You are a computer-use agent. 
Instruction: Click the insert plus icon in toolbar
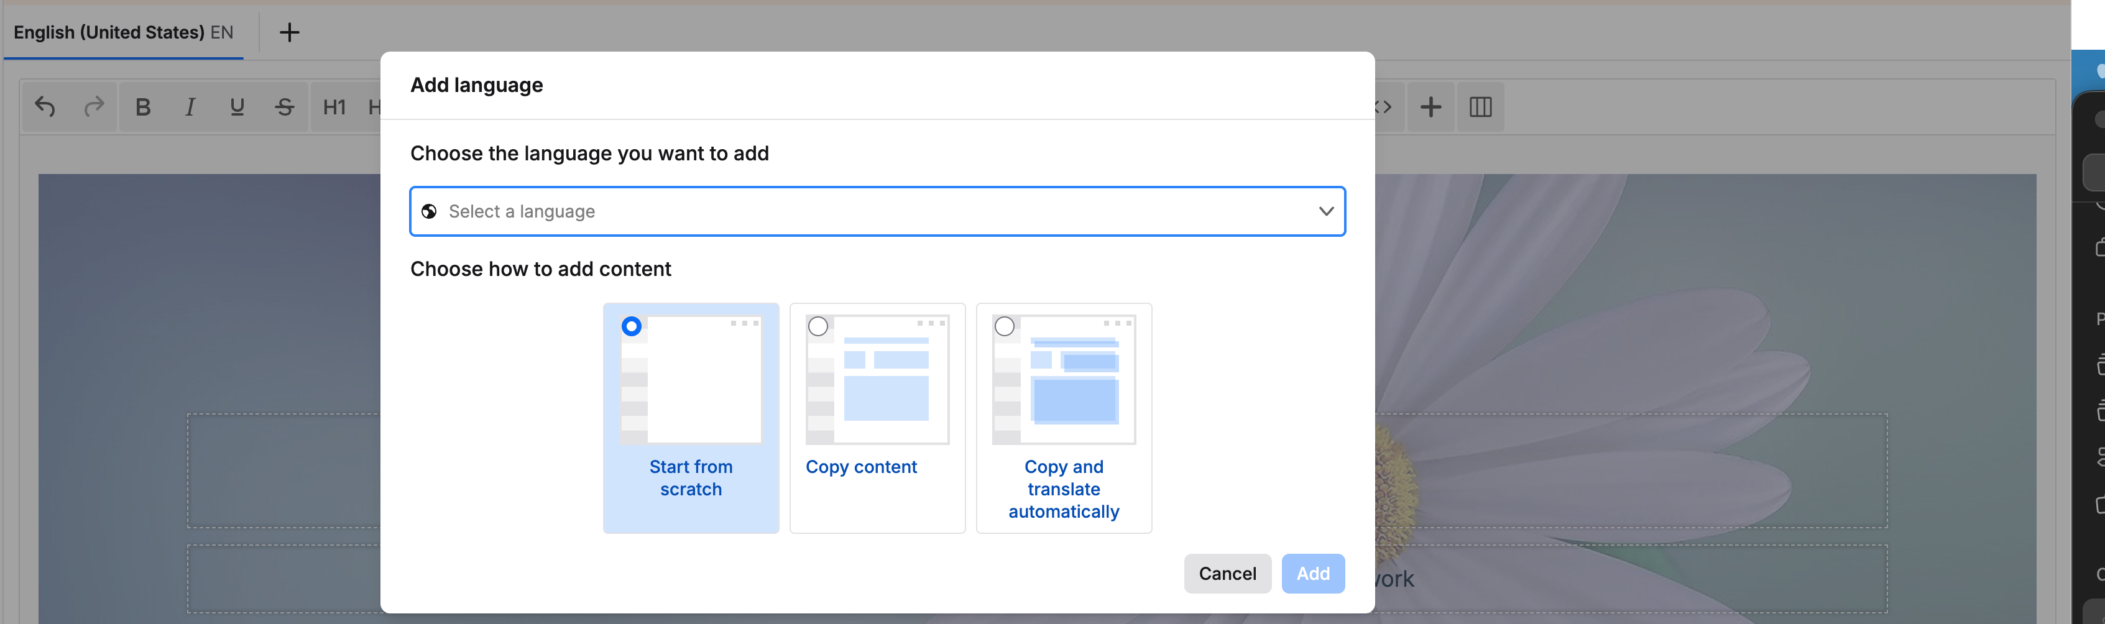(x=1431, y=107)
